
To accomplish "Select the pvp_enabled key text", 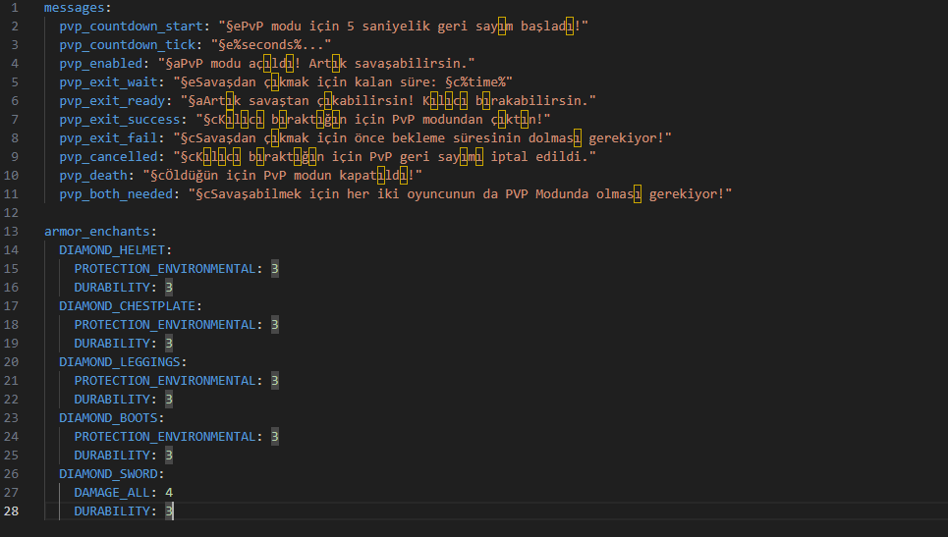I will [x=100, y=63].
